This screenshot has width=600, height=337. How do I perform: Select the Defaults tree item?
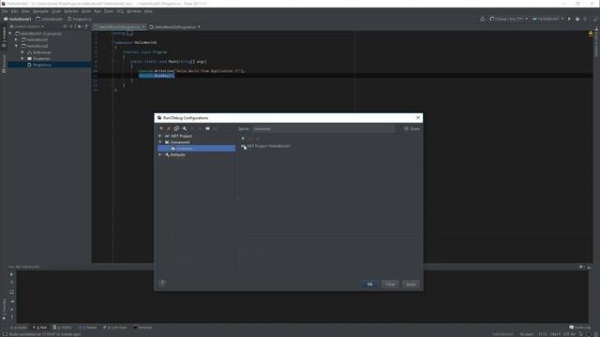pyautogui.click(x=177, y=154)
